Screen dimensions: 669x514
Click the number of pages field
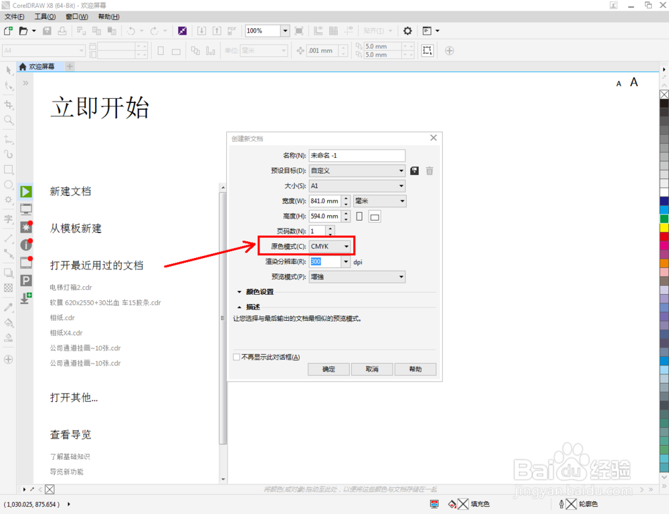[317, 231]
